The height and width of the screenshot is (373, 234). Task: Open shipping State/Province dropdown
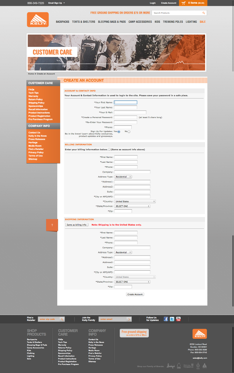[x=132, y=281]
